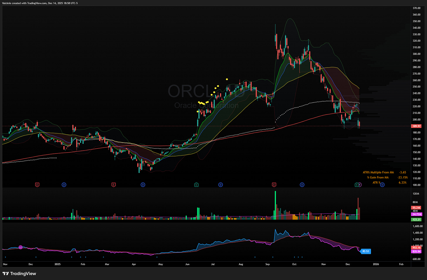427x280 pixels.
Task: Click the ATR% Multiple From MA label
Action: 378,172
